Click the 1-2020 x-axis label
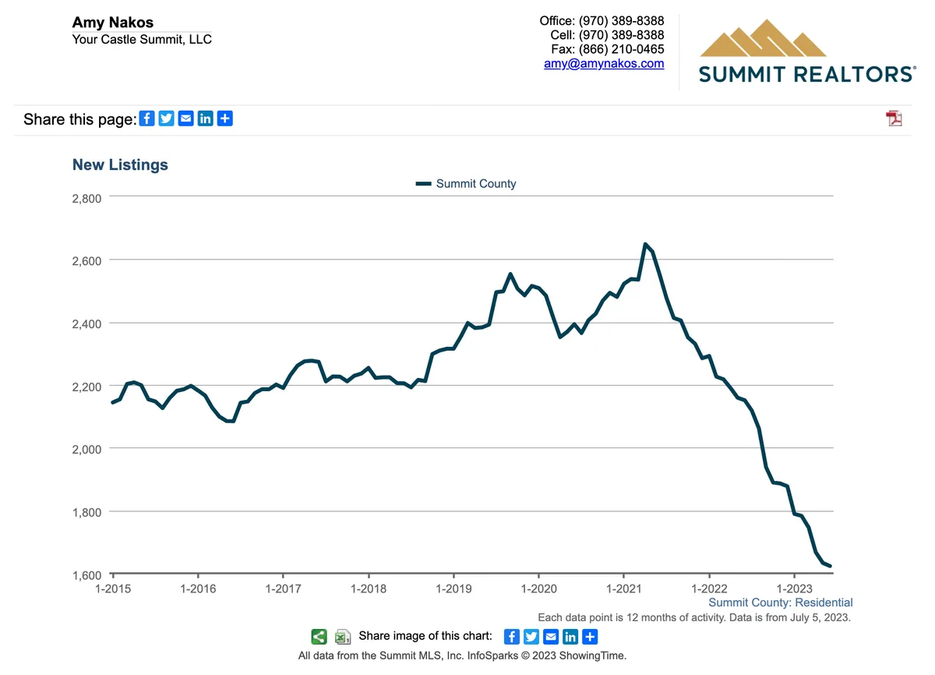The image size is (935, 675). [x=538, y=588]
